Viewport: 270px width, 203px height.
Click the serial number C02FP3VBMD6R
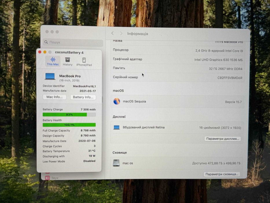pyautogui.click(x=230, y=78)
